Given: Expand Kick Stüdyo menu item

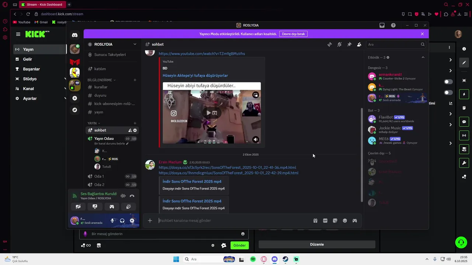Looking at the screenshot, I should point(40,79).
